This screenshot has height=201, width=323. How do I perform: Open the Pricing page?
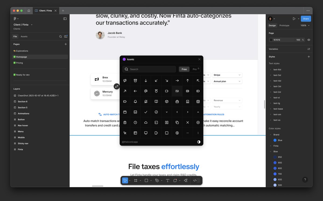(x=40, y=63)
